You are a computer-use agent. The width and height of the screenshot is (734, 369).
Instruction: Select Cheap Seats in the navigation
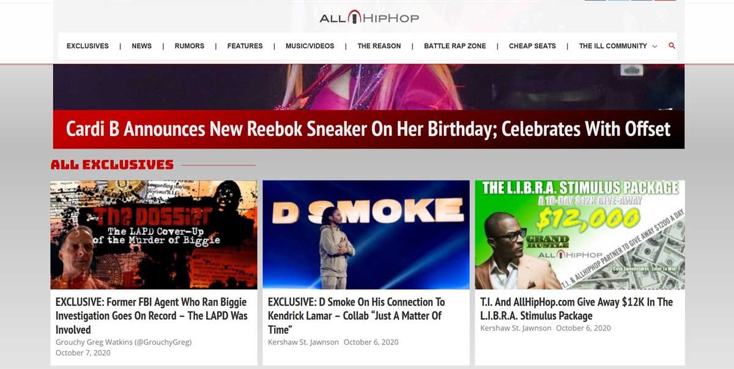(532, 46)
